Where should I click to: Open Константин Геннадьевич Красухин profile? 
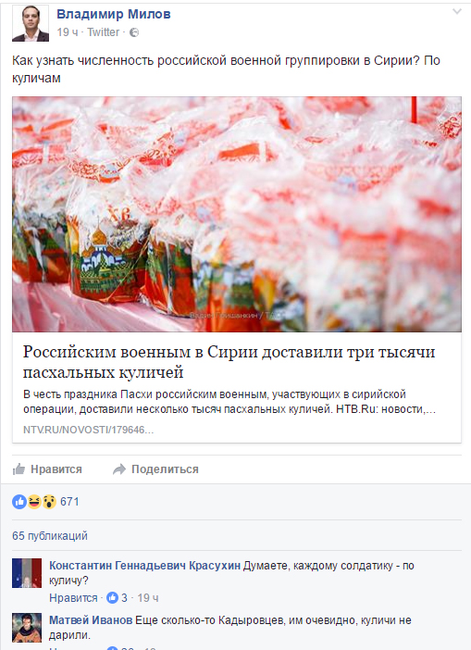144,566
